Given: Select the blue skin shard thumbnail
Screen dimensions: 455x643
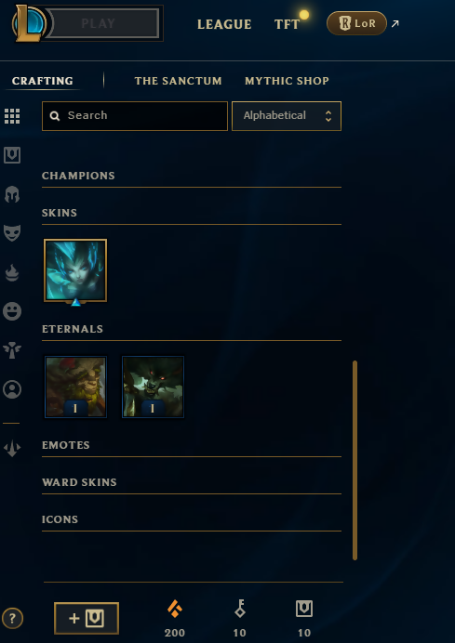Looking at the screenshot, I should 75,270.
